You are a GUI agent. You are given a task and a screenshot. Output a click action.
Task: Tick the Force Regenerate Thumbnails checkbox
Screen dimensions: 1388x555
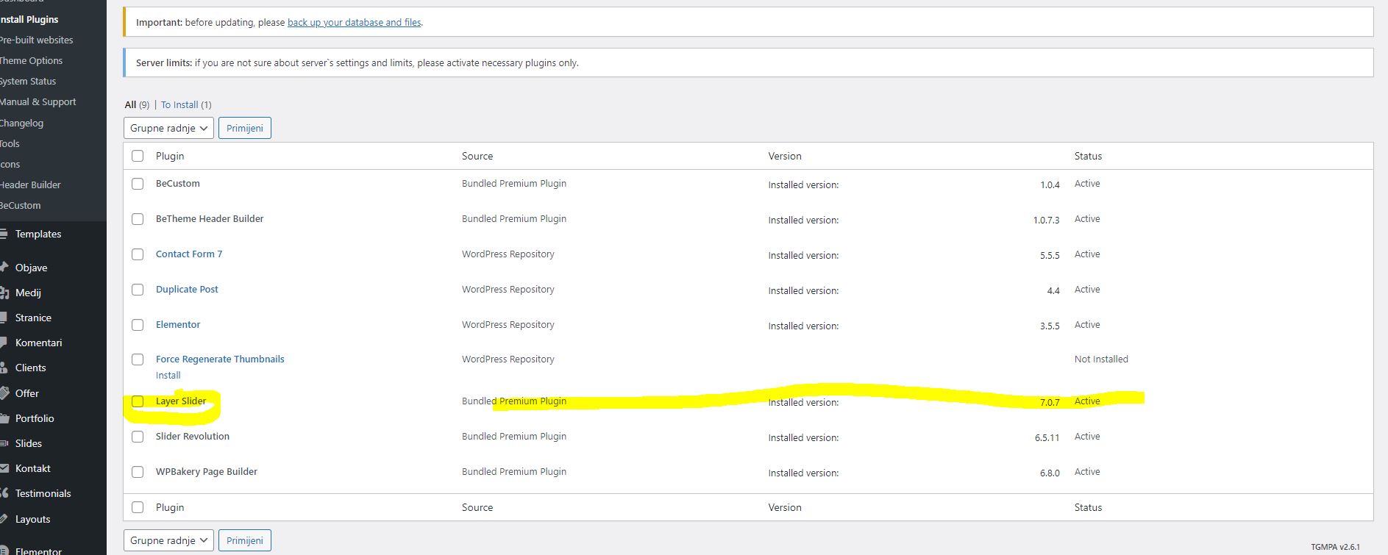(x=138, y=359)
